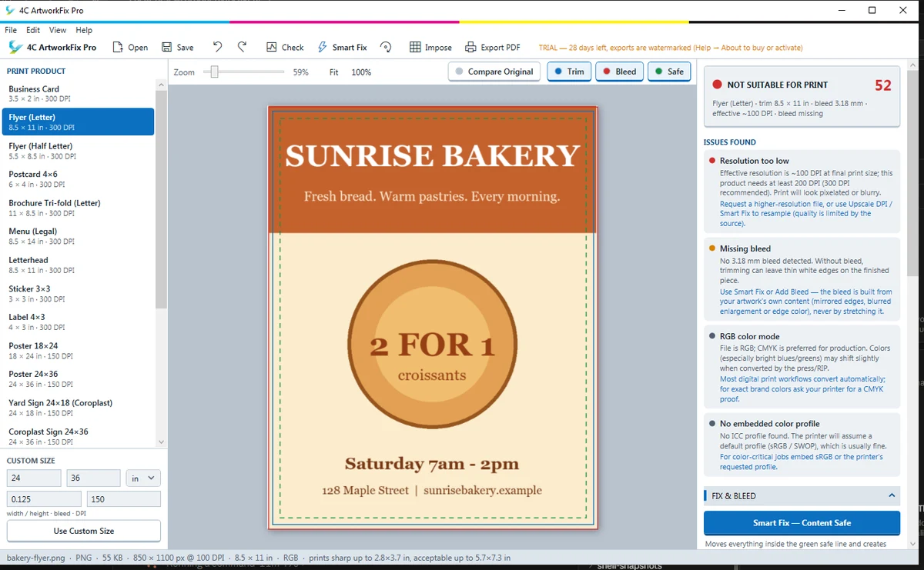Screen dimensions: 924x570
Task: Open RGB color mode issue card
Action: [802, 367]
